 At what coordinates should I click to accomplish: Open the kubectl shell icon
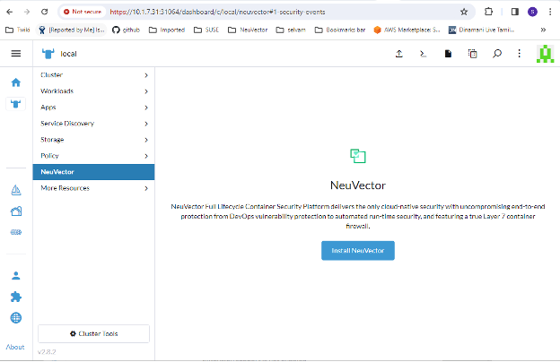click(x=424, y=54)
